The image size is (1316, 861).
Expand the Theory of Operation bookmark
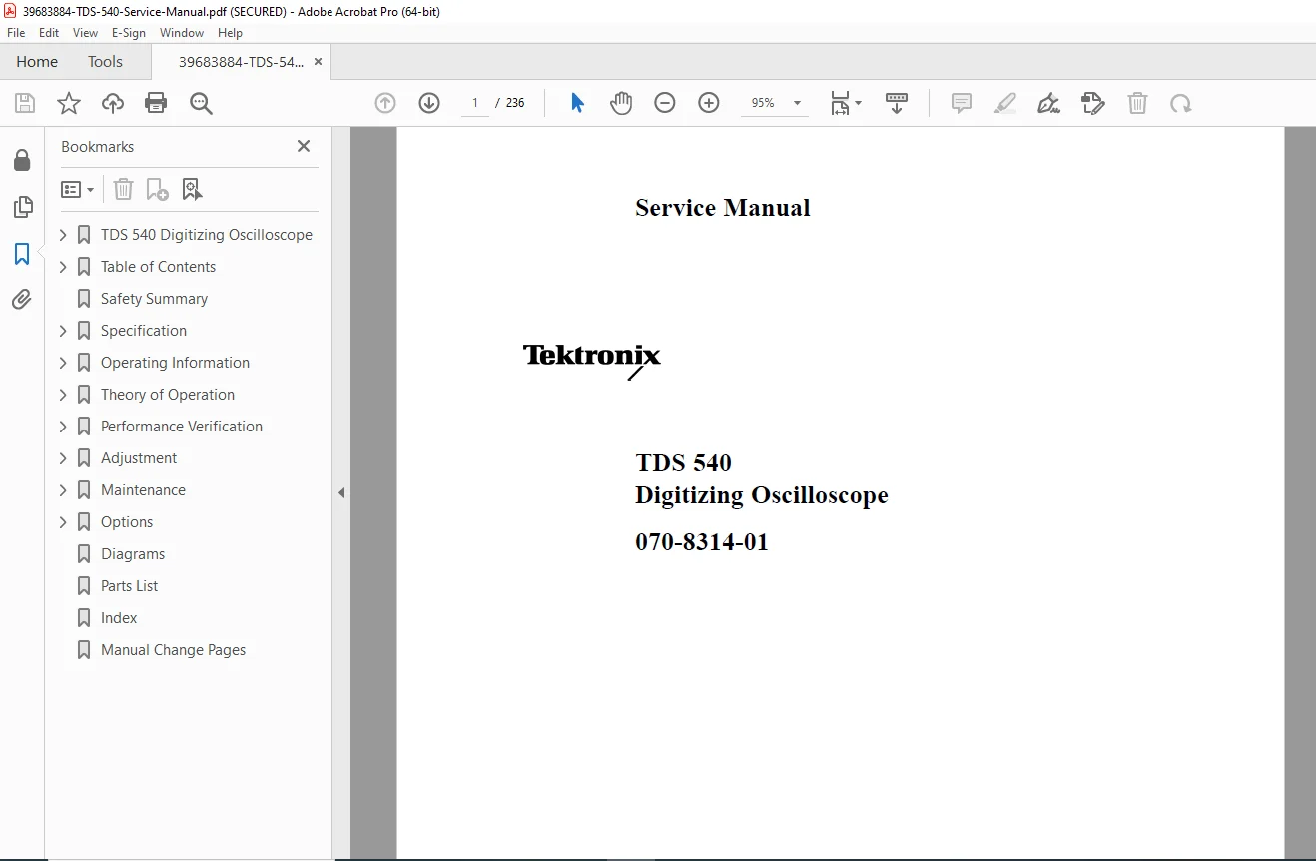63,395
